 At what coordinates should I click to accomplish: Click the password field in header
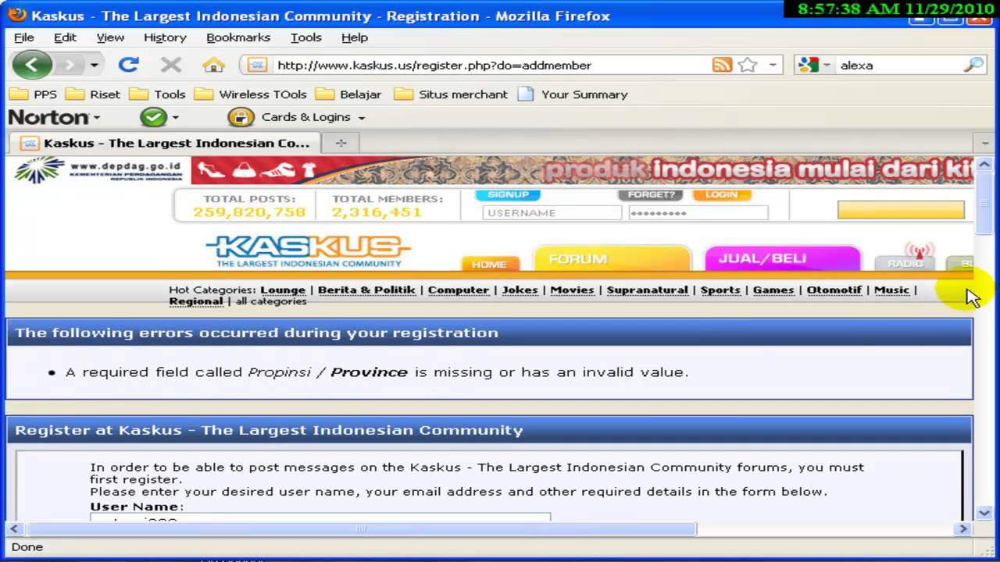point(698,212)
